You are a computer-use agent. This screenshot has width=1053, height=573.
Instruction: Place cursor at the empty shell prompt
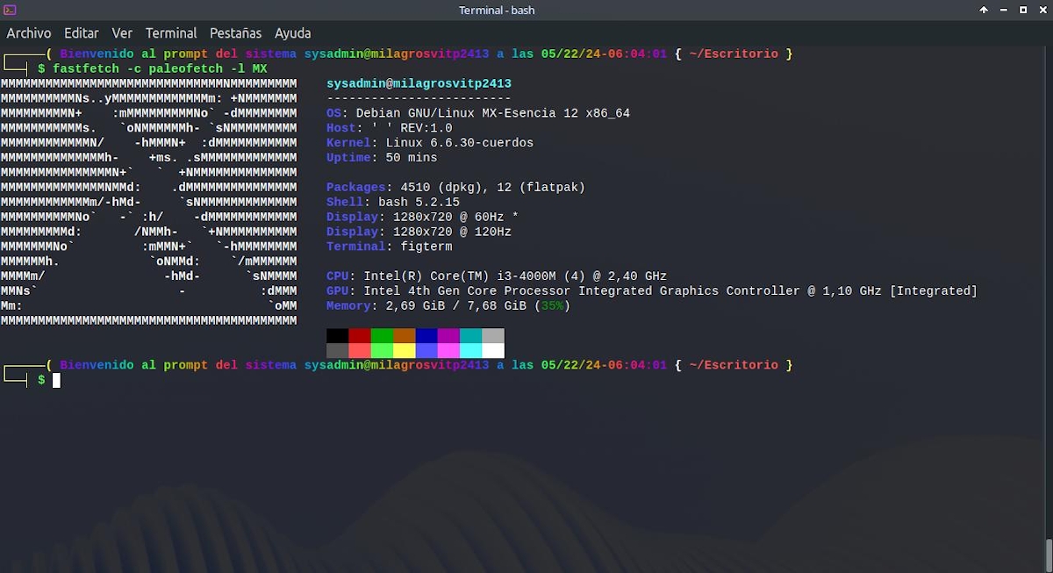54,380
